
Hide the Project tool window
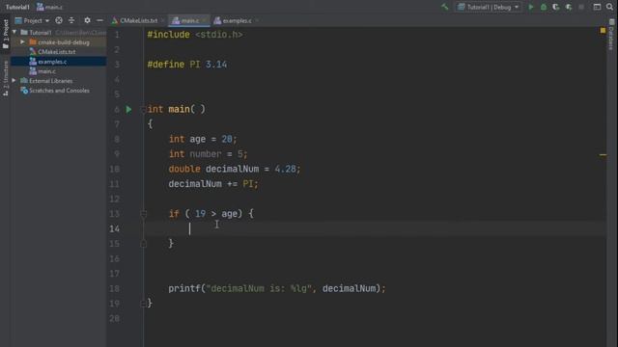99,20
